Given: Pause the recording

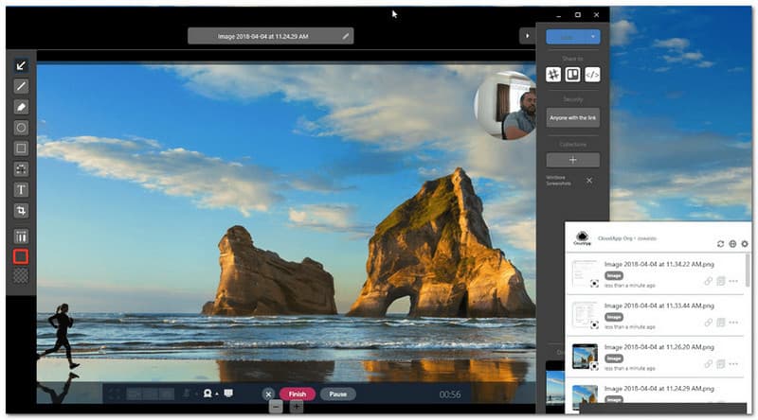Looking at the screenshot, I should [337, 394].
